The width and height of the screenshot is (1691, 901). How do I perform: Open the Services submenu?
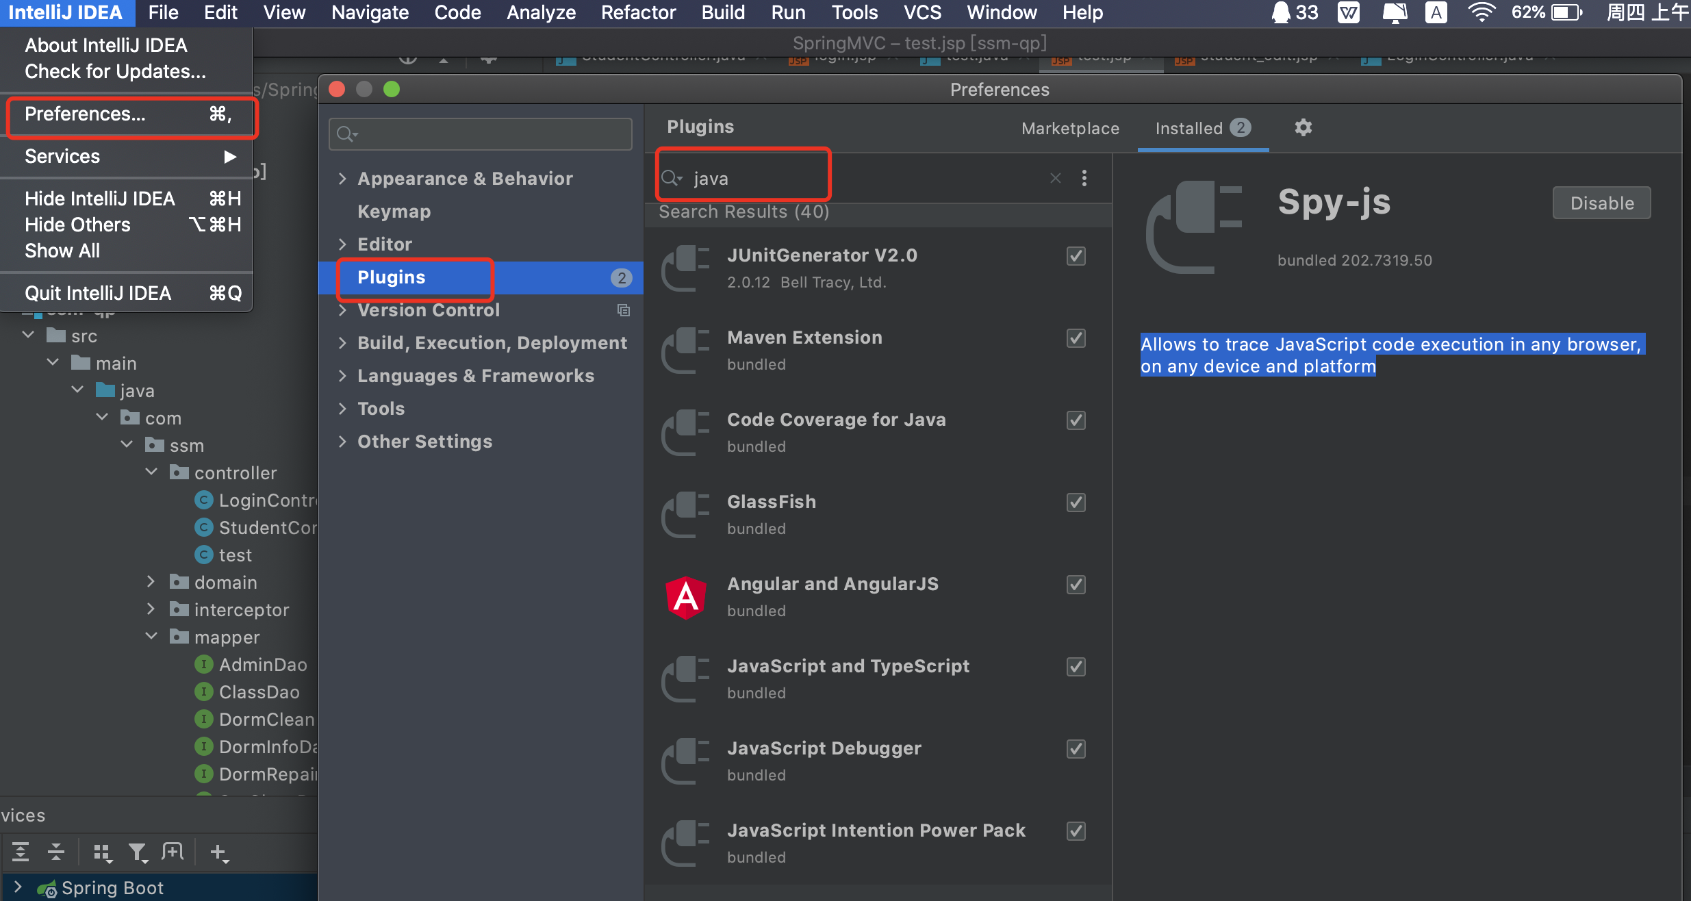click(x=127, y=157)
